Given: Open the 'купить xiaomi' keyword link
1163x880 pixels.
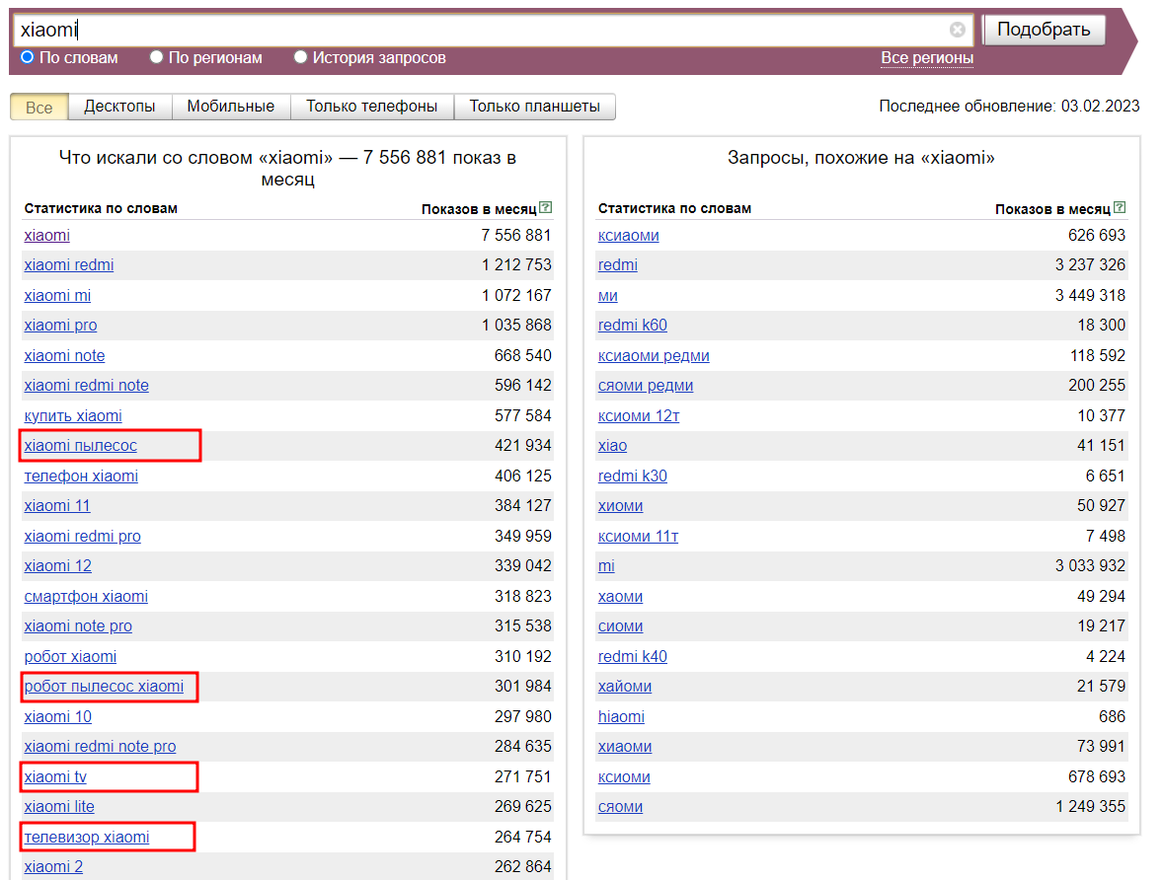Looking at the screenshot, I should pos(73,416).
